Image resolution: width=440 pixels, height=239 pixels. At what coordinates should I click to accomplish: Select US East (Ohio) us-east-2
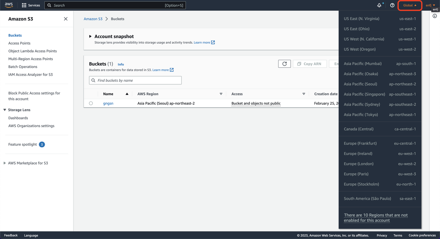pos(380,29)
